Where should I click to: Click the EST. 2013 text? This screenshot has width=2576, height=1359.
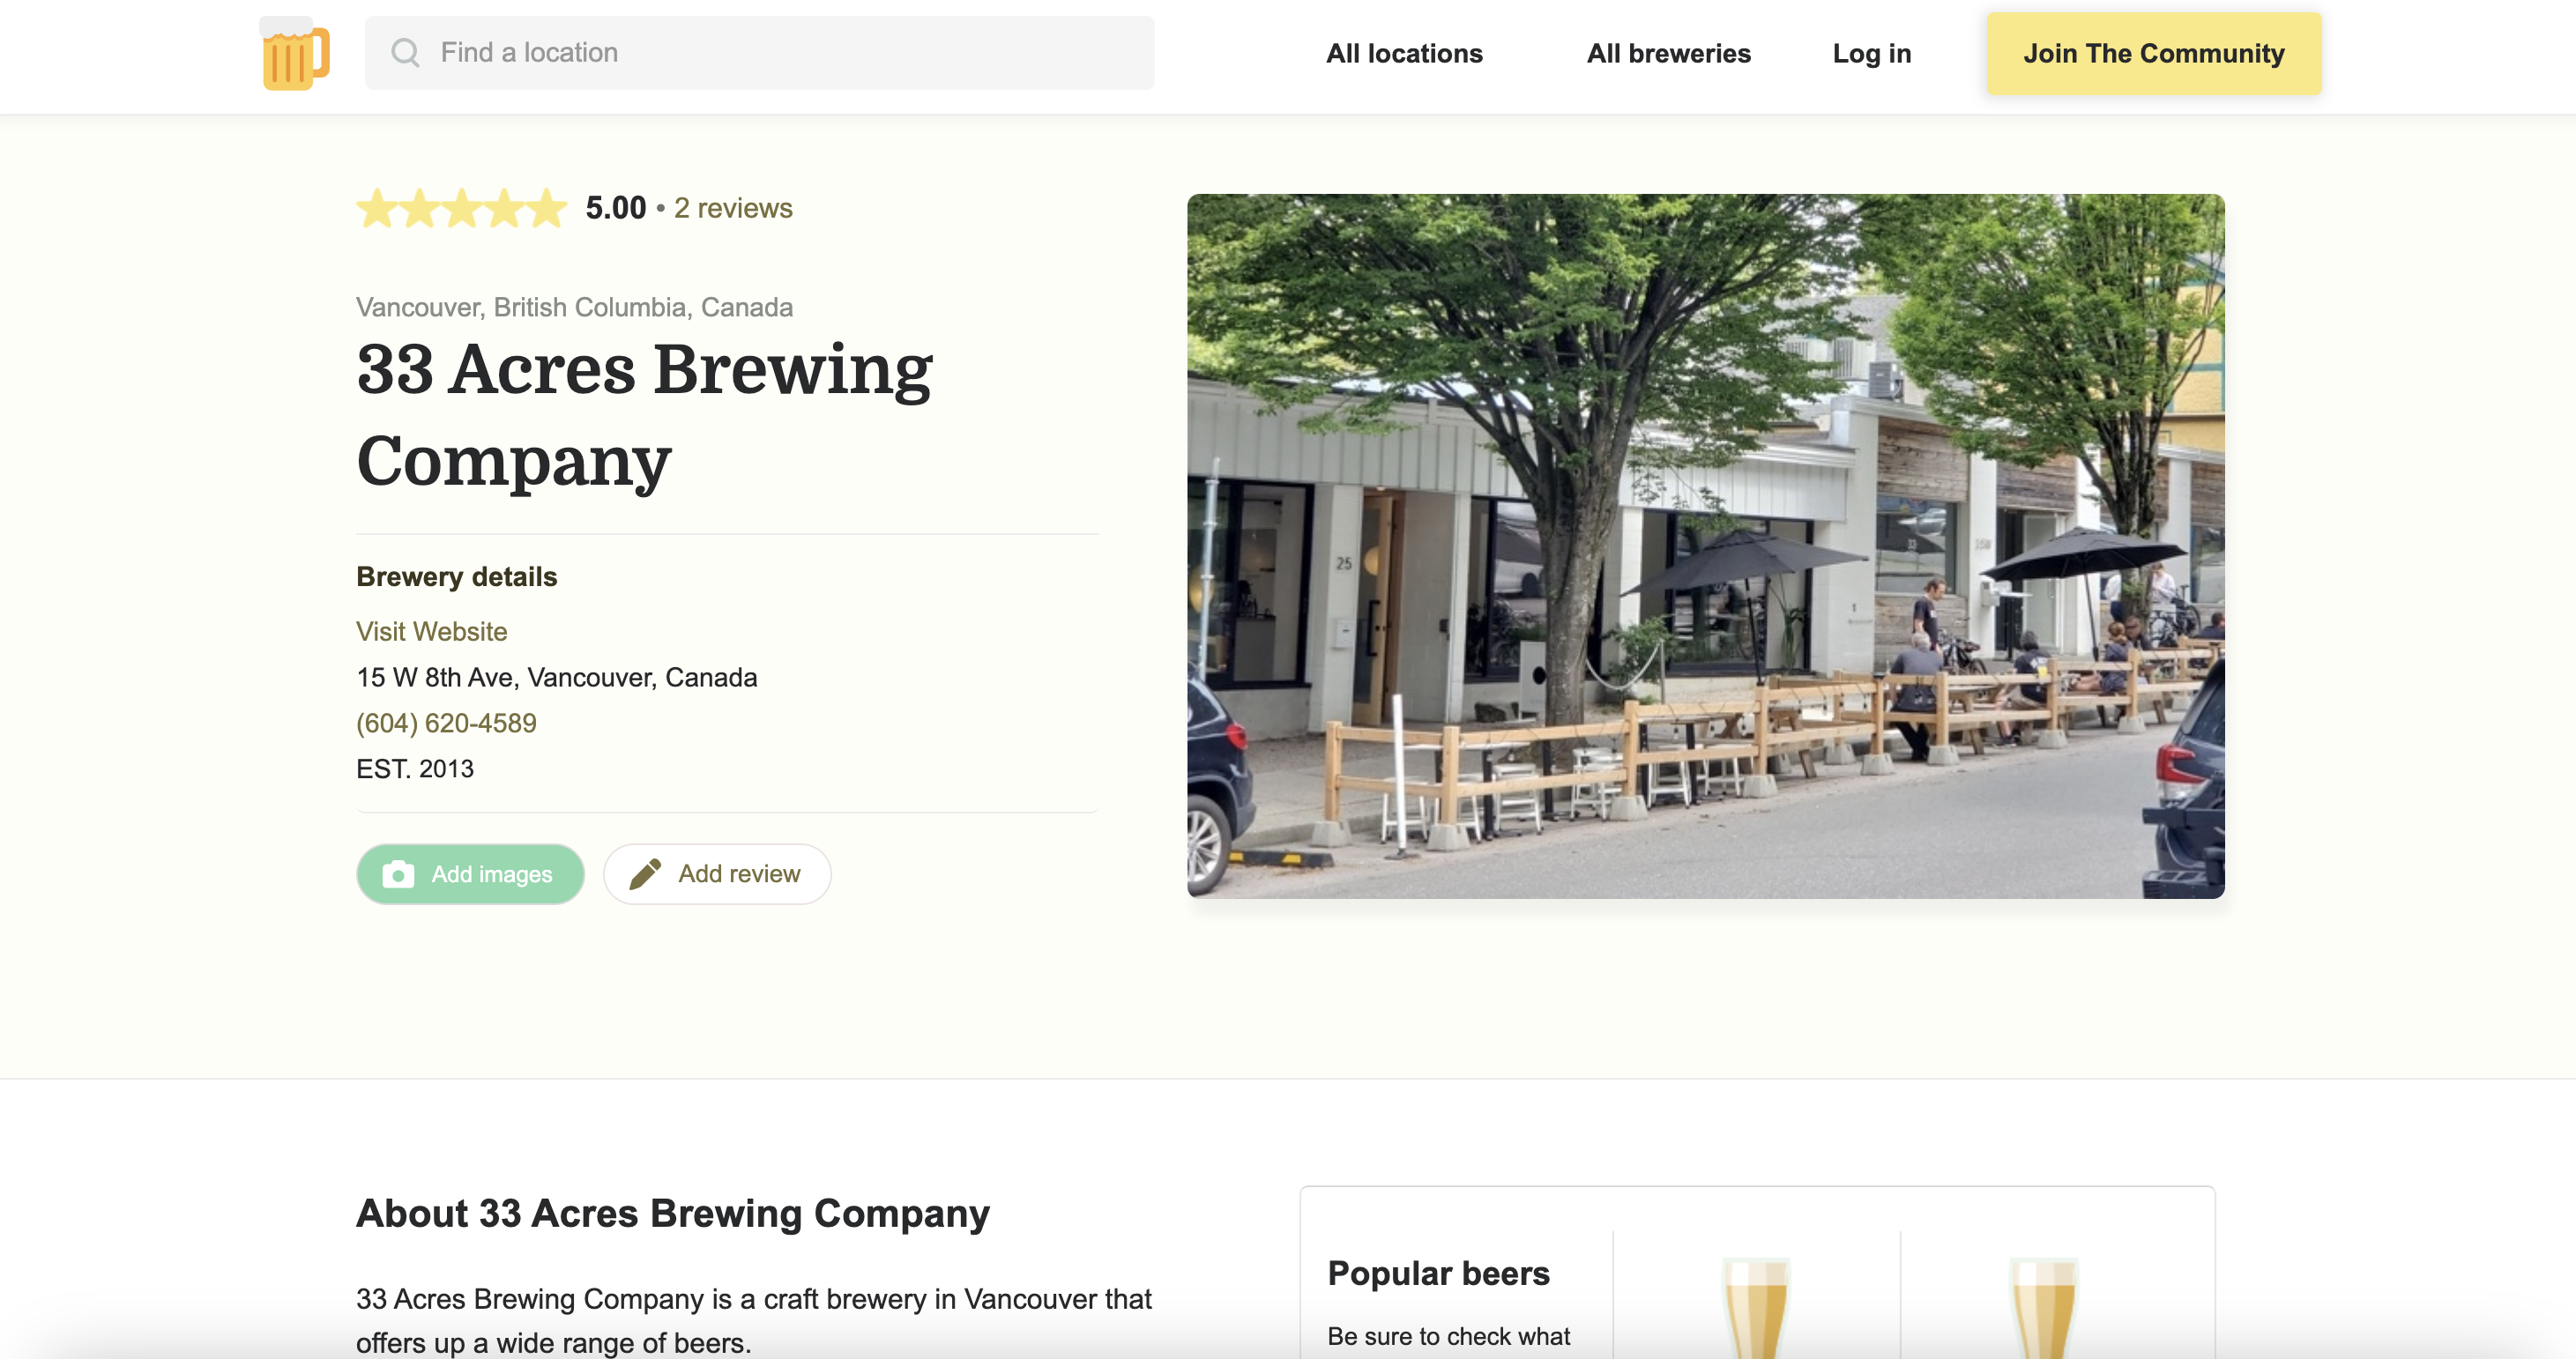coord(415,769)
